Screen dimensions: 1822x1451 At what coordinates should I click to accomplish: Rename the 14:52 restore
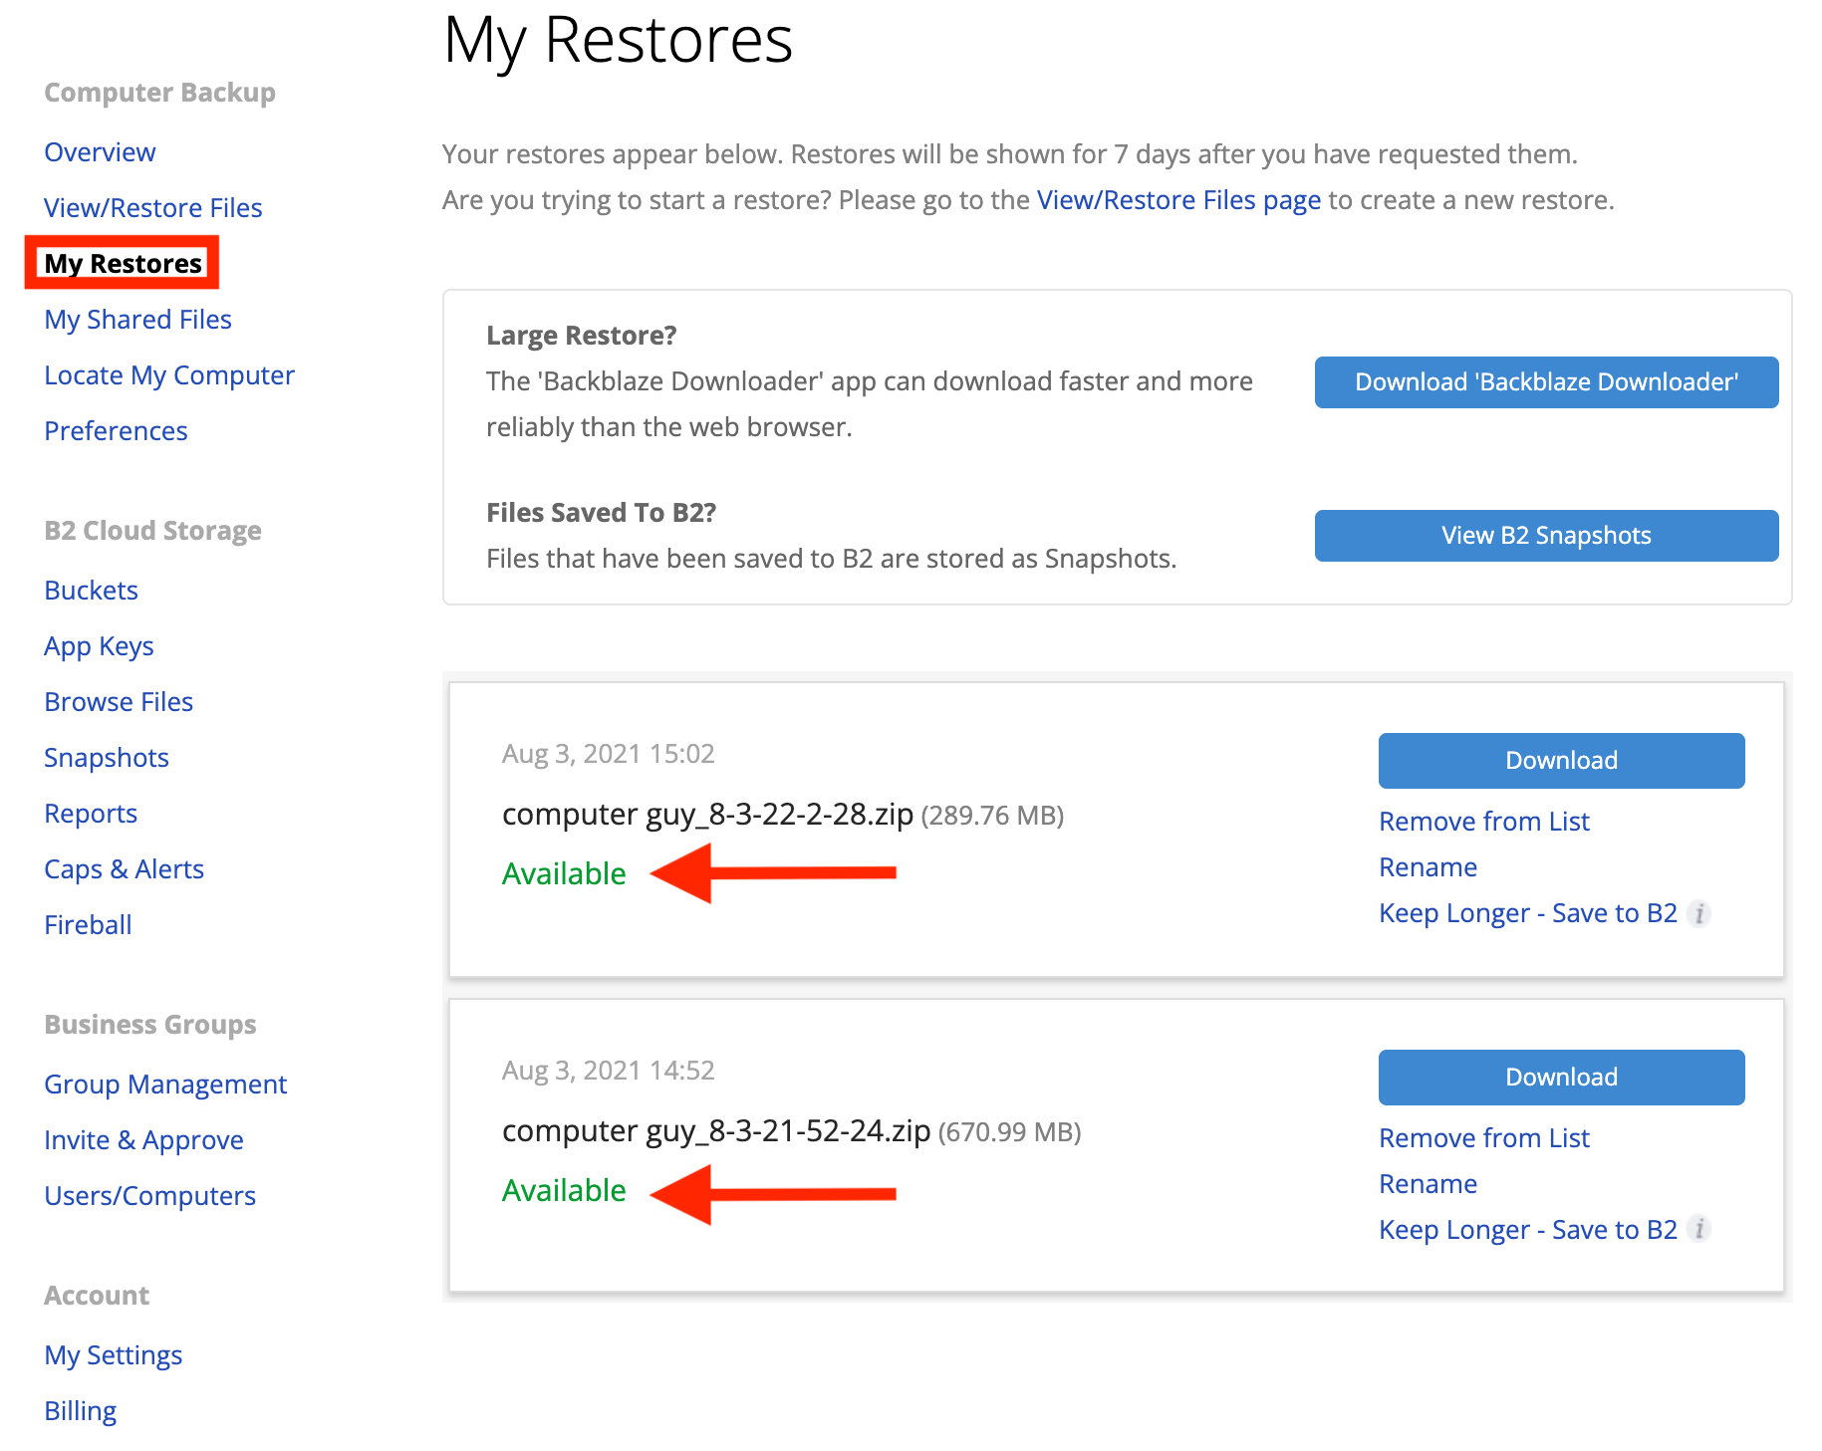1428,1184
